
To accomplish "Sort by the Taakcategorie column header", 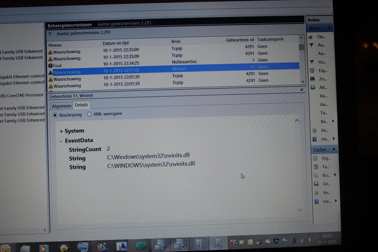I will point(277,39).
